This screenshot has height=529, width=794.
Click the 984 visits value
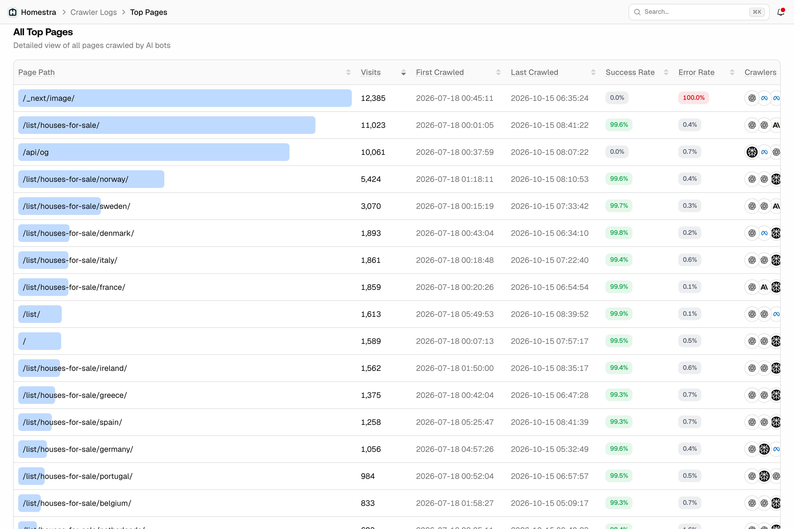(368, 476)
